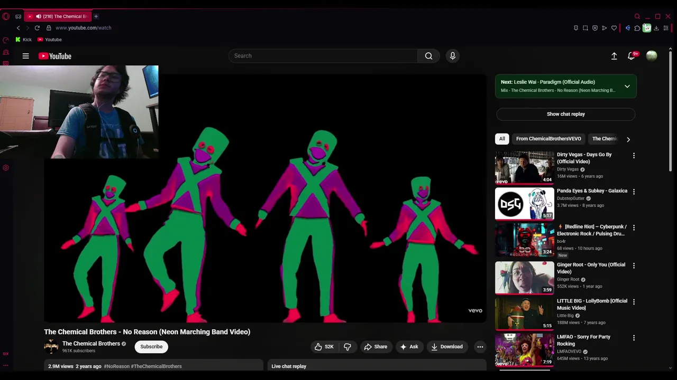Screen dimensions: 677x380
Task: Open the #NoReason hashtag link
Action: point(116,366)
